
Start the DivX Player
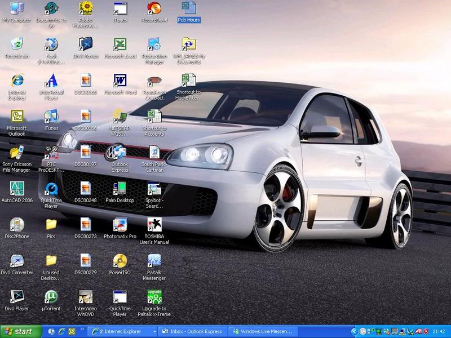click(x=16, y=296)
